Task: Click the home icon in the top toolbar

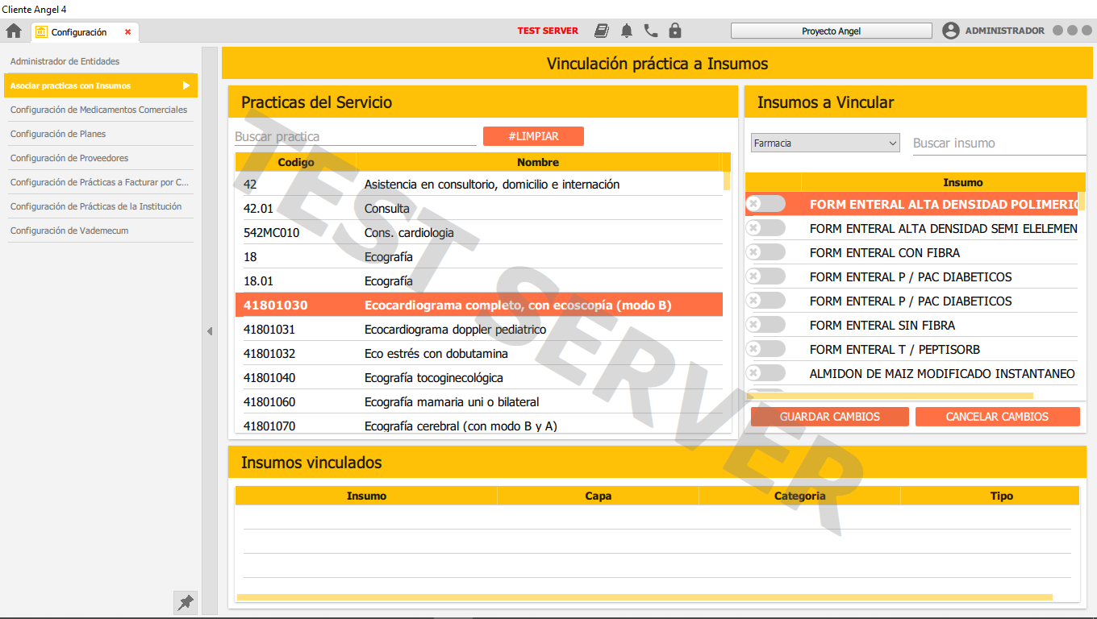Action: coord(13,30)
